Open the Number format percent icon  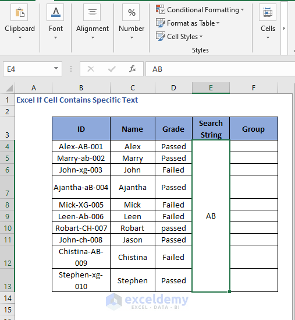pyautogui.click(x=131, y=13)
